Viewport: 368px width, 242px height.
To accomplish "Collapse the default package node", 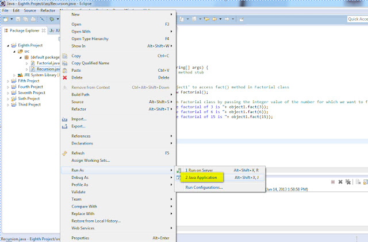I will (21, 57).
